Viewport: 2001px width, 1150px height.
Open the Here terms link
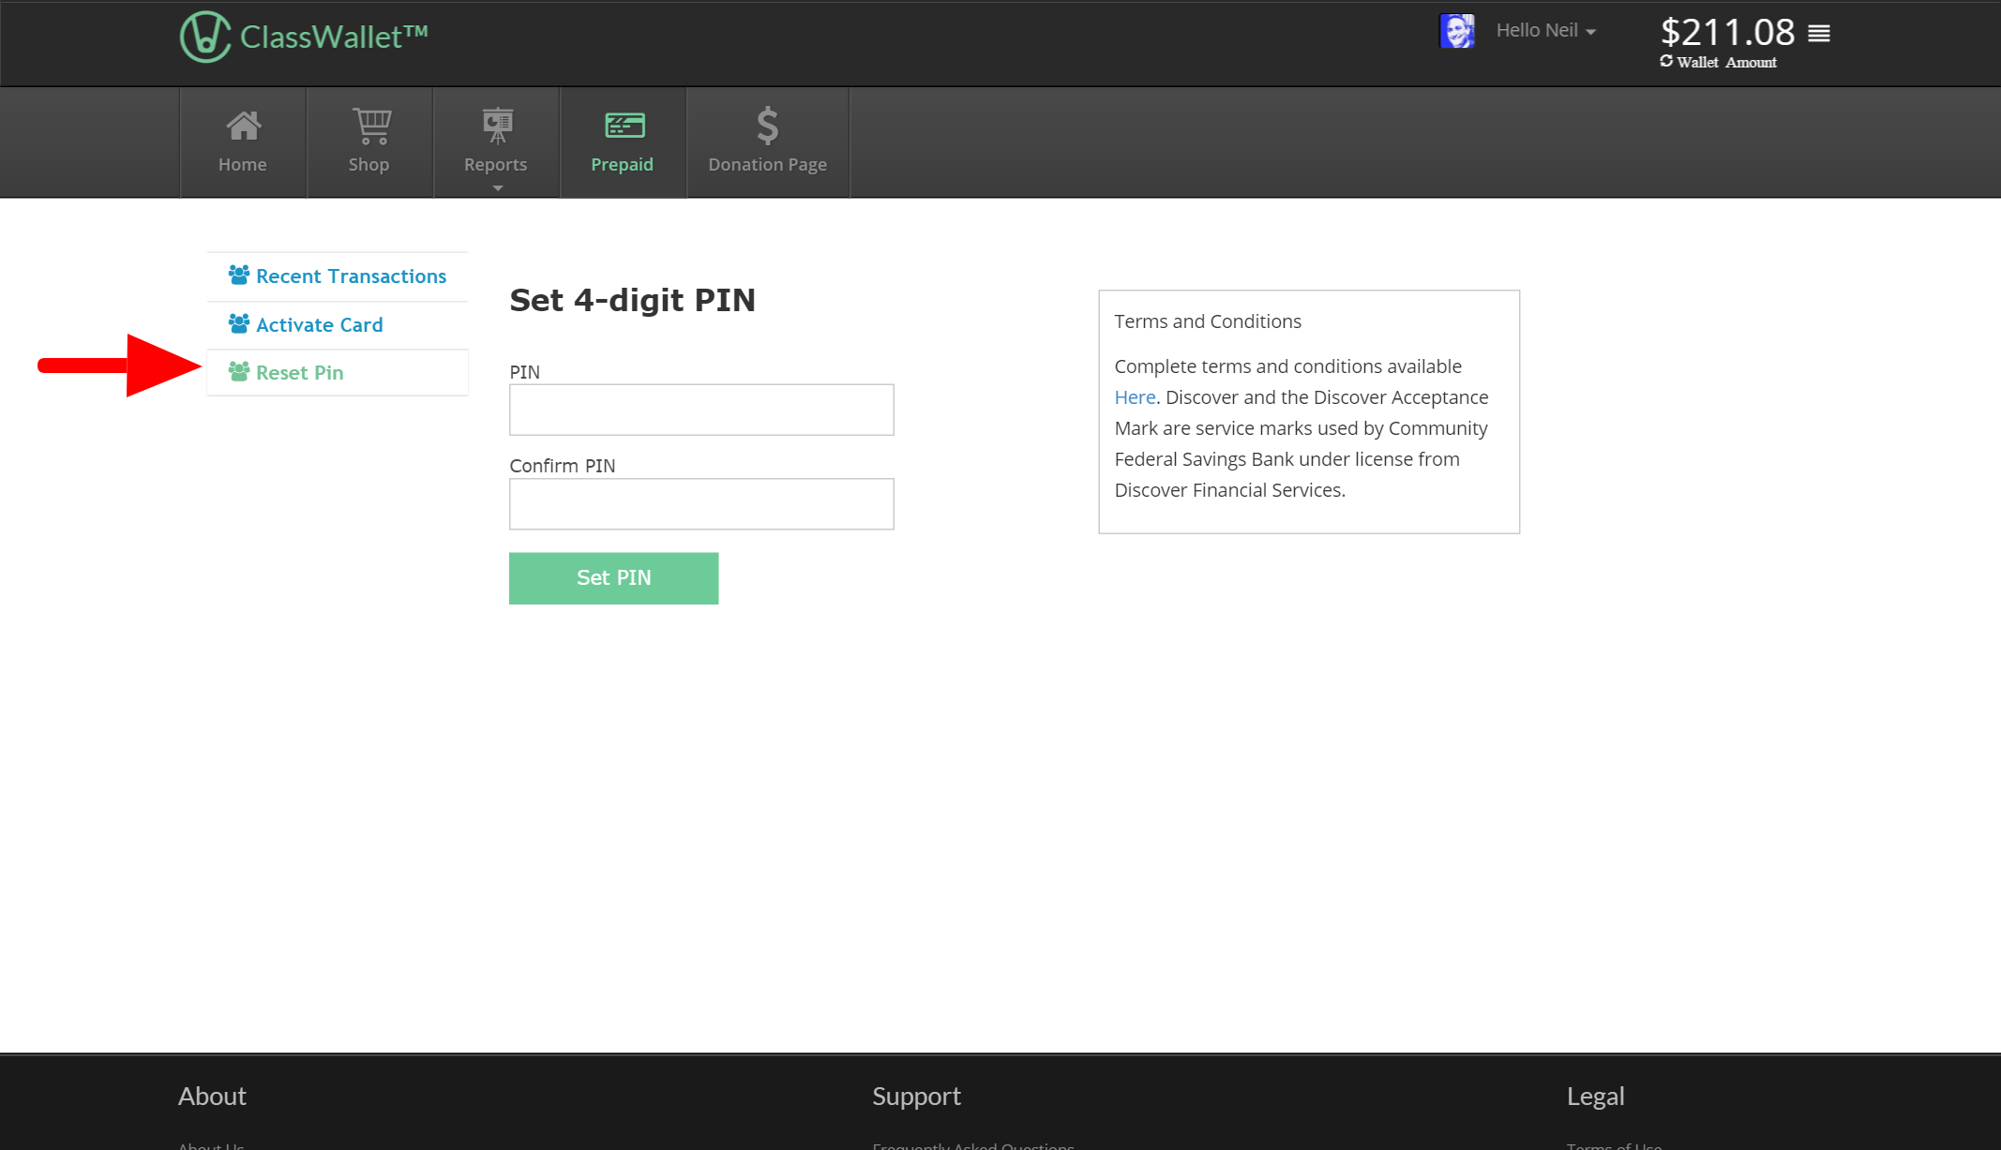pos(1134,397)
